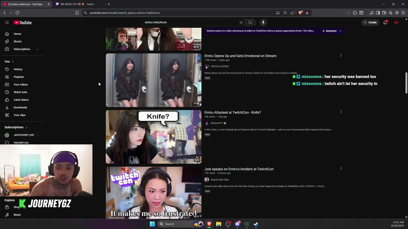Click the page vertical scrollbar

(x=406, y=83)
